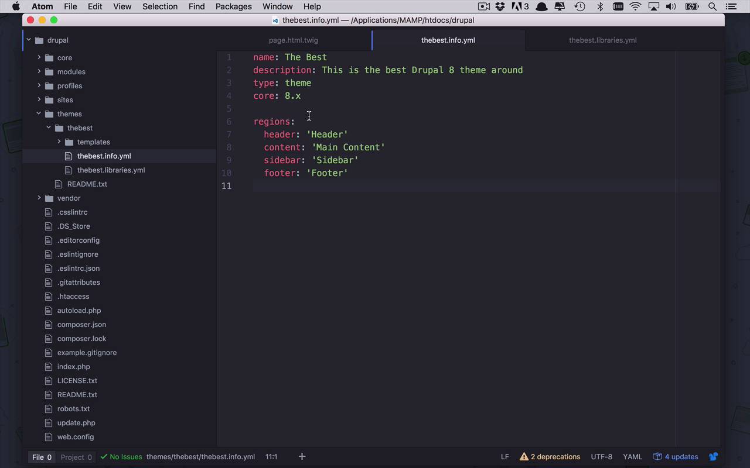Expand the sites folder chevron
Viewport: 750px width, 468px height.
tap(39, 99)
